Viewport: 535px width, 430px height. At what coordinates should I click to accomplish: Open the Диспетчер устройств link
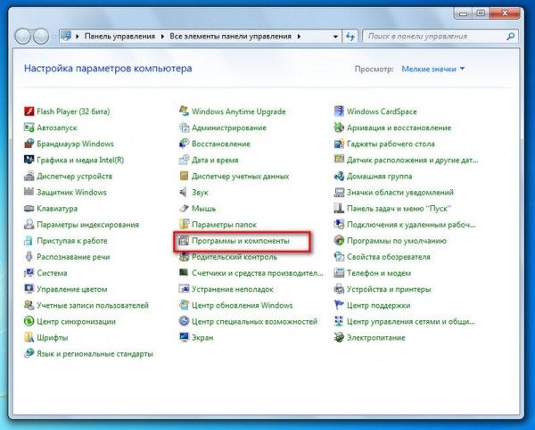point(74,176)
